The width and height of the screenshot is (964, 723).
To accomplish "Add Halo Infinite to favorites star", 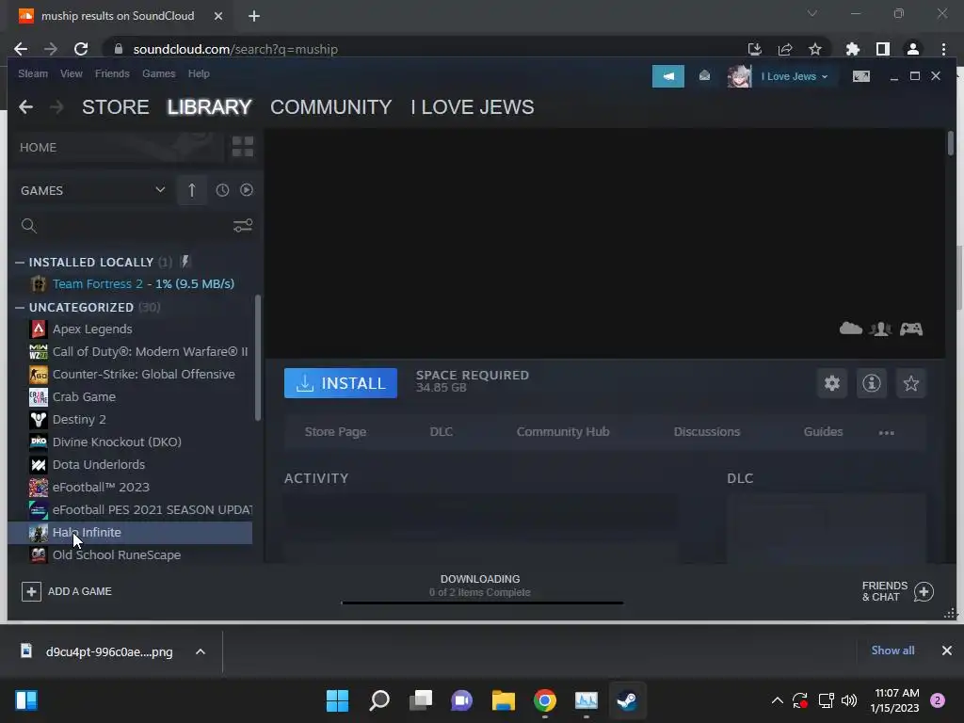I will (x=910, y=383).
